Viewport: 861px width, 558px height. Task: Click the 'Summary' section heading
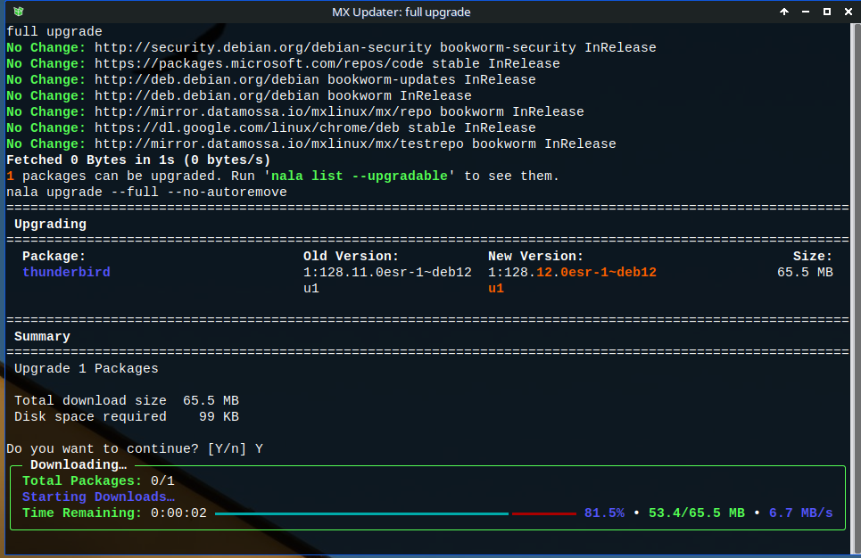point(42,336)
